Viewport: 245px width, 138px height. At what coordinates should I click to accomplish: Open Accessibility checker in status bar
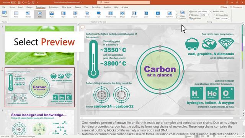point(26,136)
